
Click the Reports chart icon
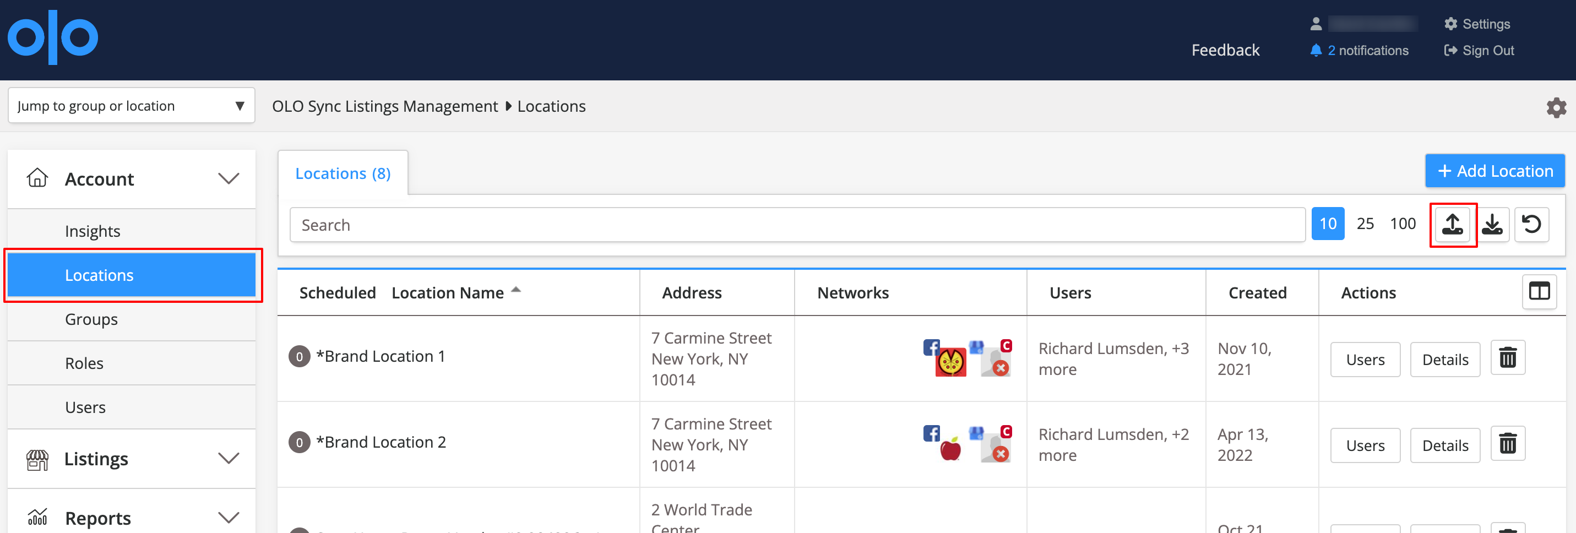click(37, 518)
